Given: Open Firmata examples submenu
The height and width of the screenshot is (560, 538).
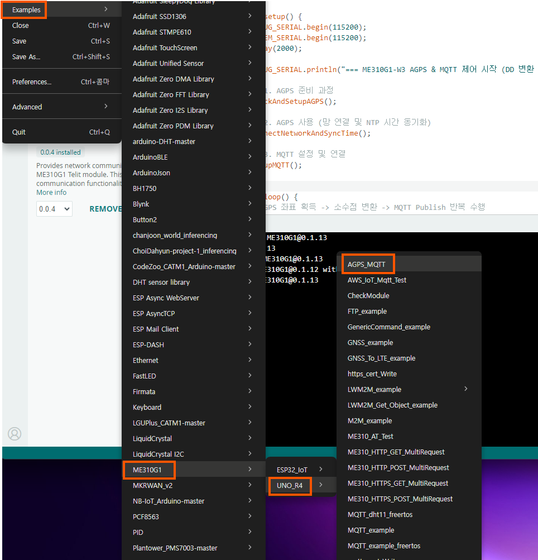Looking at the screenshot, I should (194, 392).
